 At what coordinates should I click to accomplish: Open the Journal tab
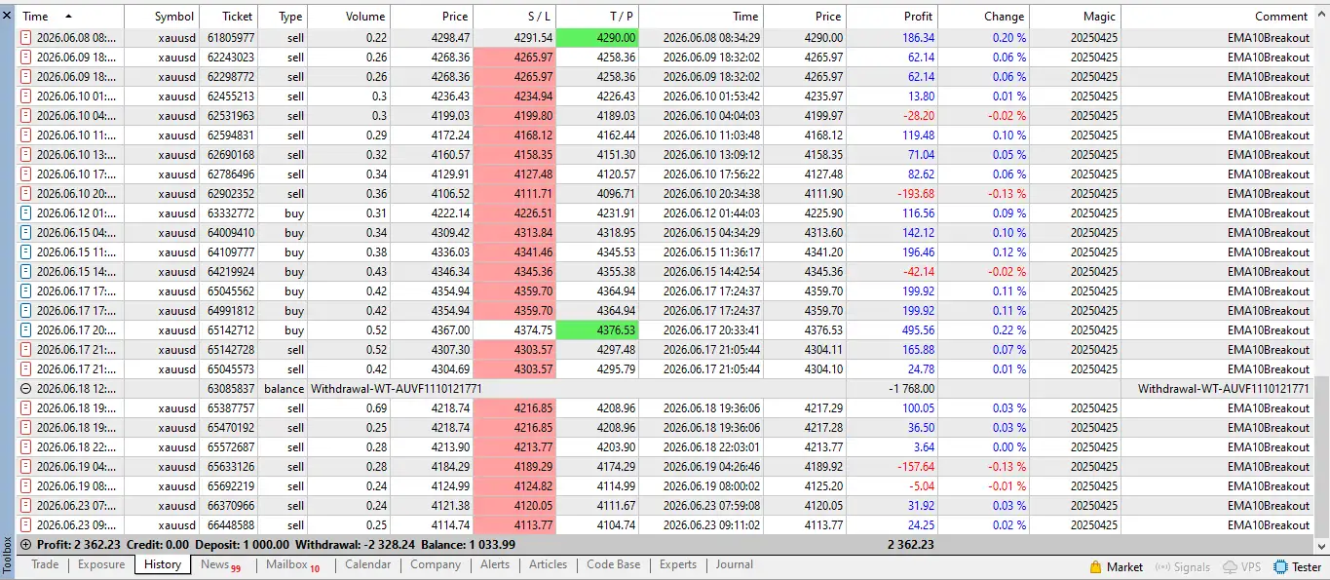(x=734, y=564)
